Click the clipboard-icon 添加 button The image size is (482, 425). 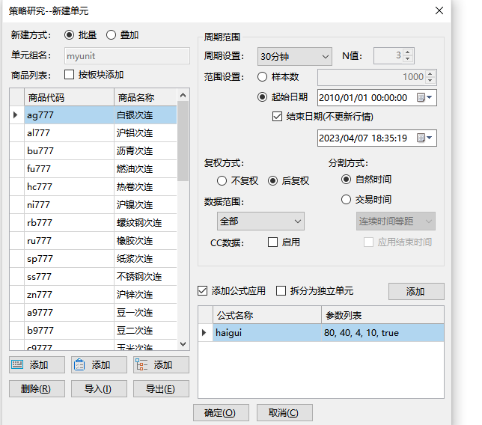coord(99,365)
